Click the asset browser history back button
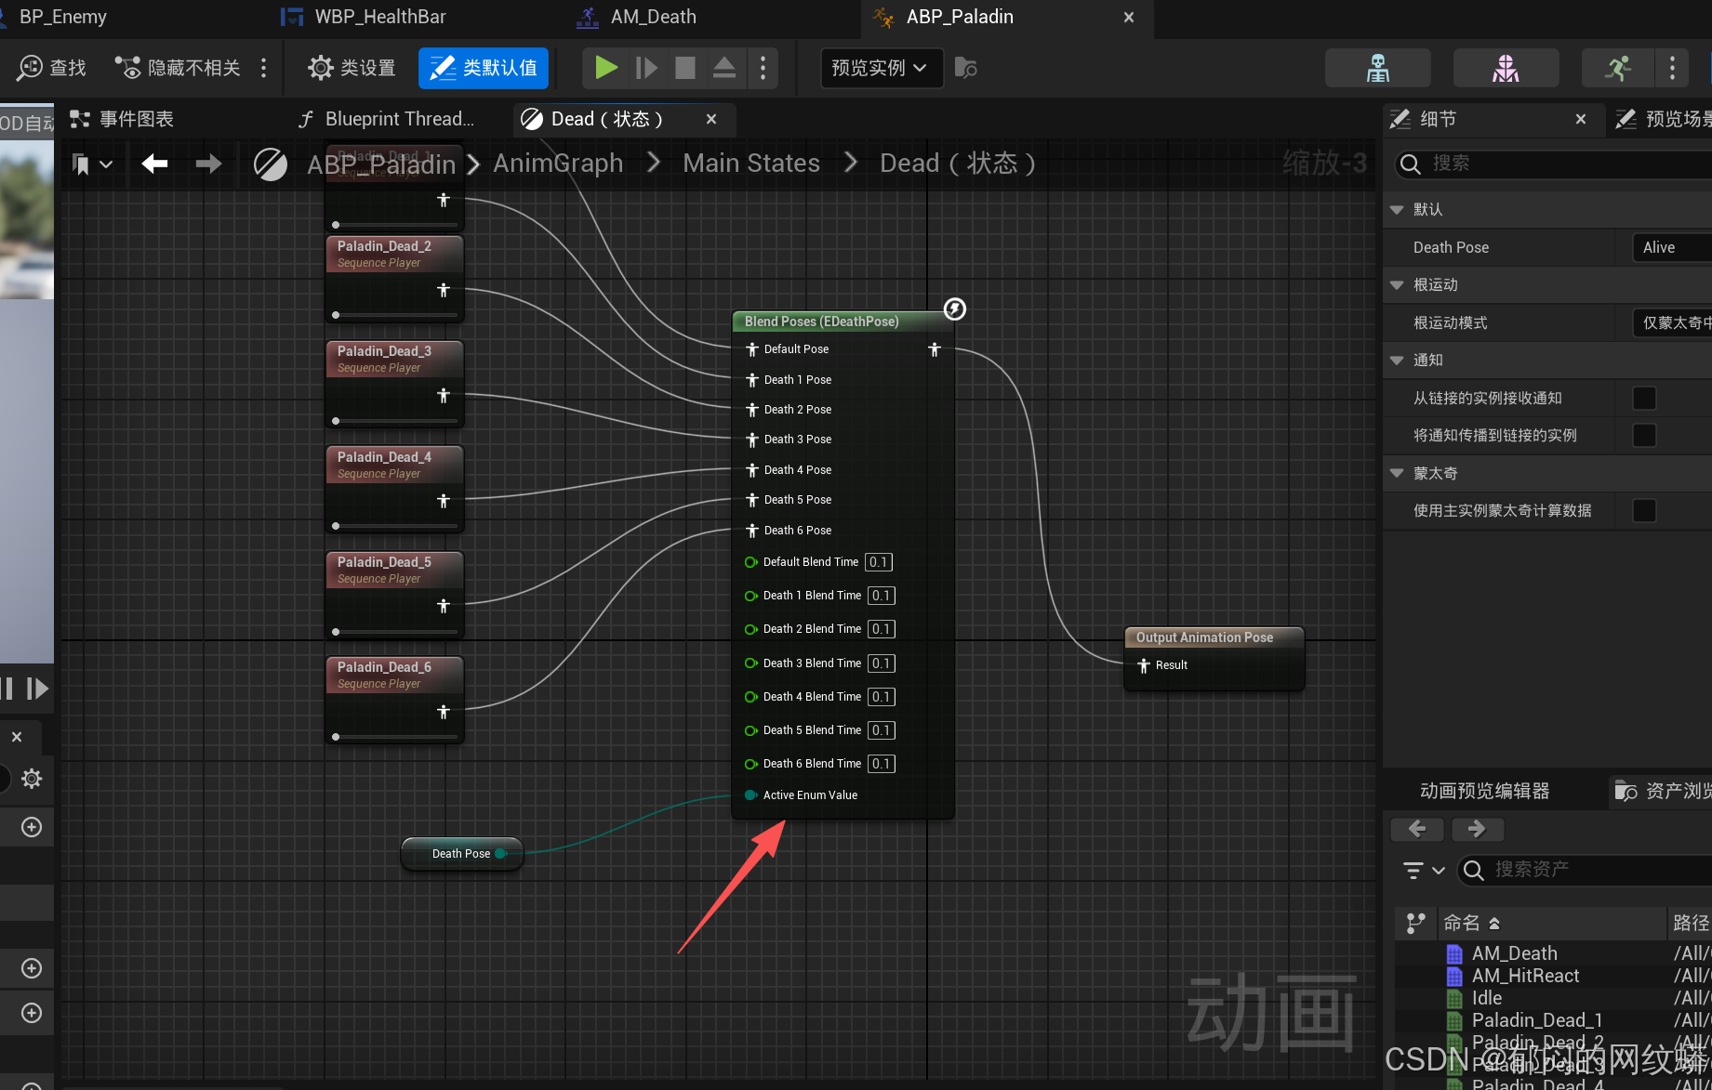The image size is (1712, 1090). [x=1417, y=829]
